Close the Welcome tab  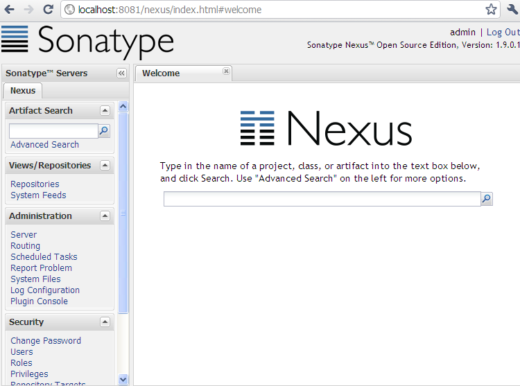226,71
